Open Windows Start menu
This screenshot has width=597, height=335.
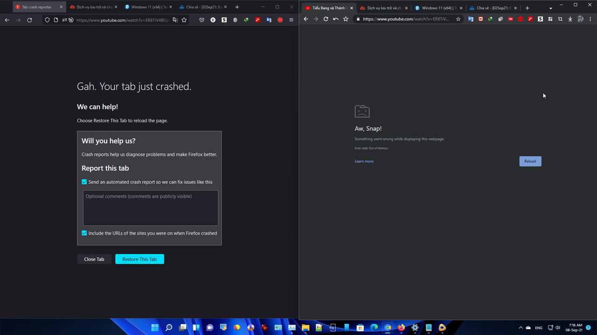click(x=155, y=328)
